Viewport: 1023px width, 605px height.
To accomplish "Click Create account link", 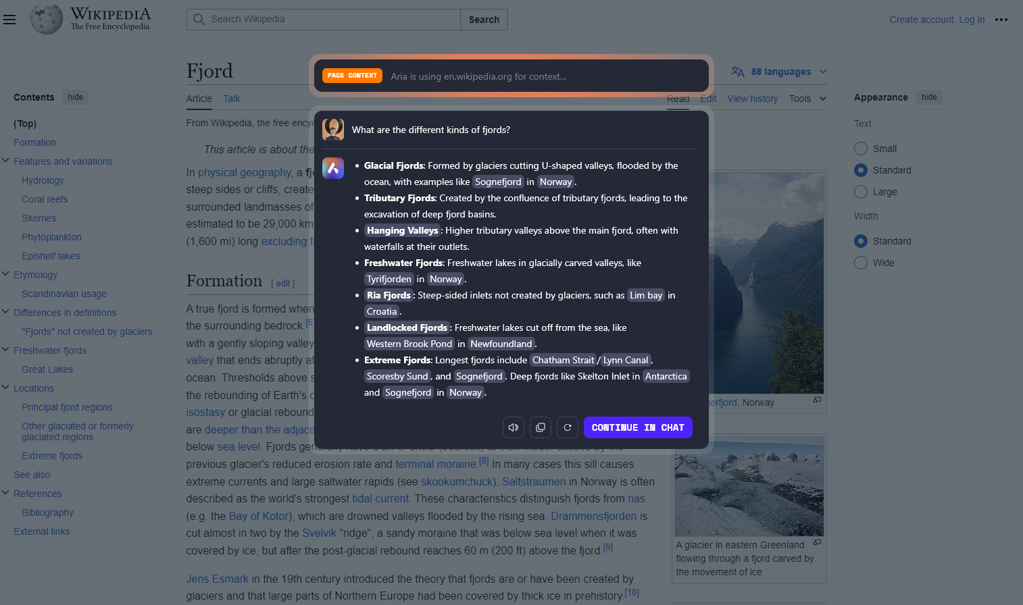I will coord(921,20).
